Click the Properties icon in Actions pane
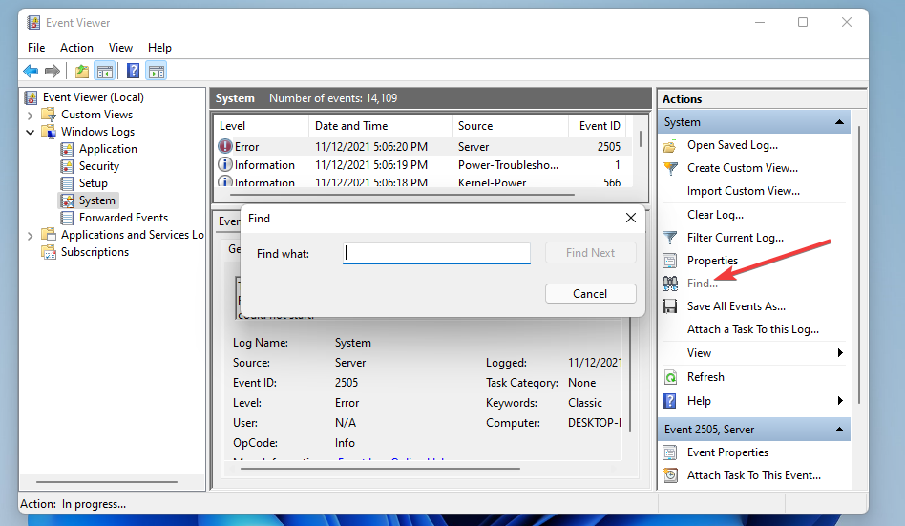 tap(669, 261)
